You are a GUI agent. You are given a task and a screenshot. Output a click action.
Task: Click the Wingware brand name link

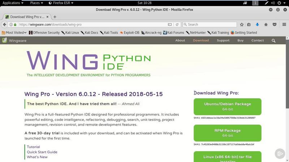coord(17,41)
